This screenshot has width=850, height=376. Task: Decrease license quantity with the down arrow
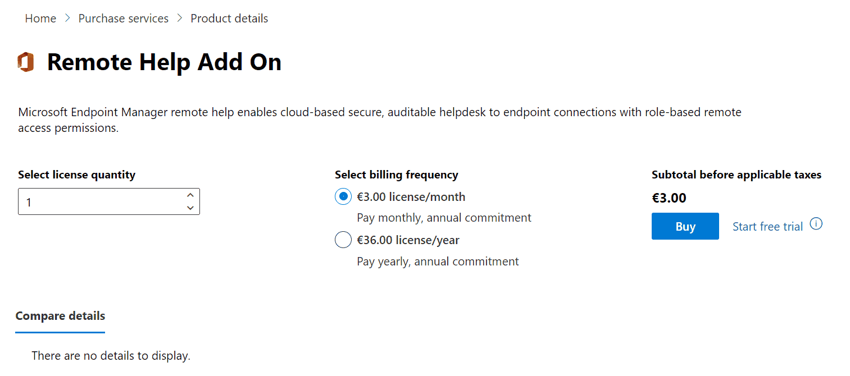tap(190, 208)
